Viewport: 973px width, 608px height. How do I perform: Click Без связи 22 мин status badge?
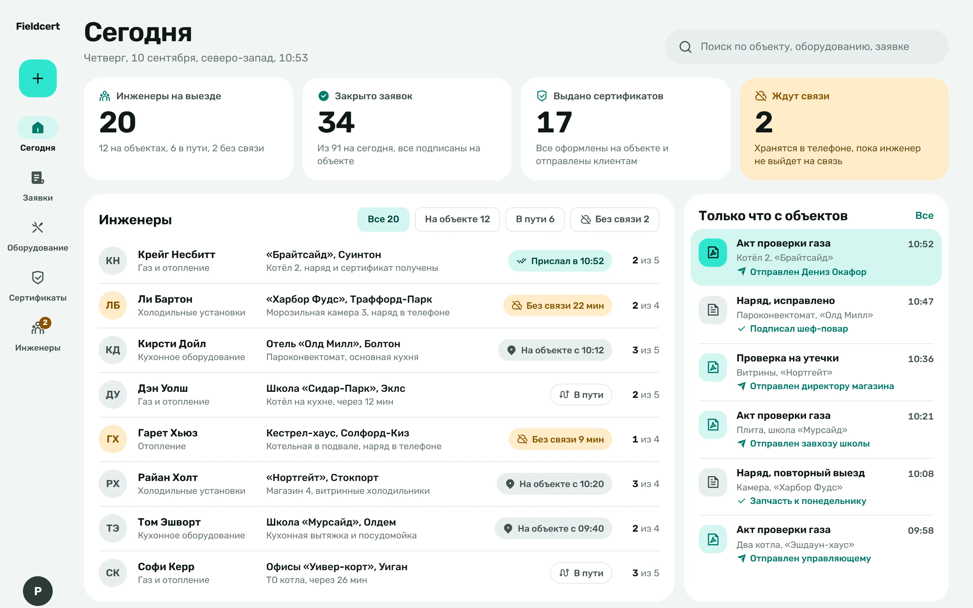(x=558, y=306)
